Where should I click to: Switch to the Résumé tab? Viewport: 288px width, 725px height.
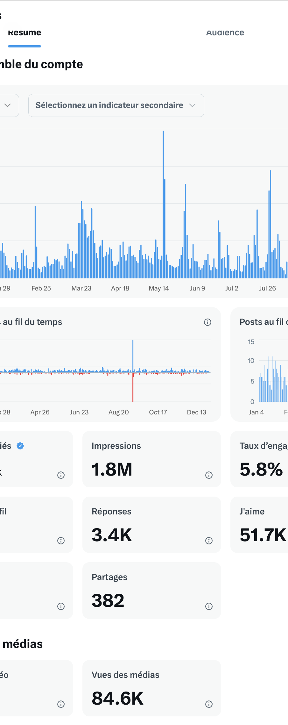click(x=25, y=33)
